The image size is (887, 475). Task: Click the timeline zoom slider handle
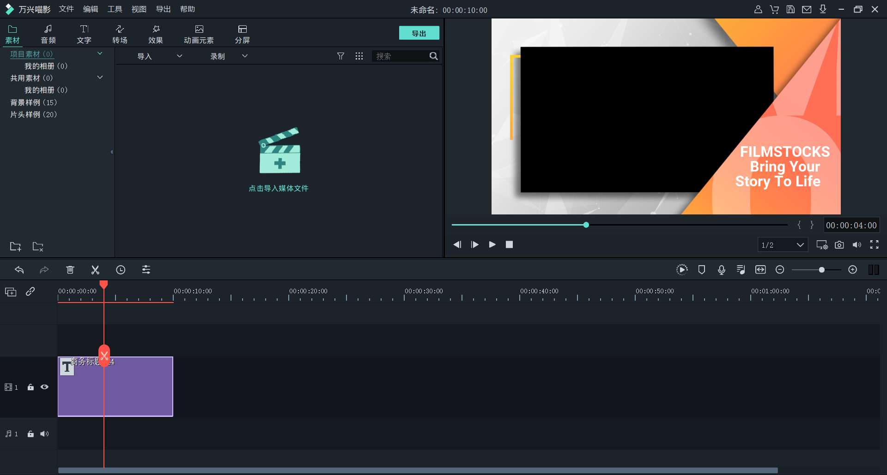point(821,270)
